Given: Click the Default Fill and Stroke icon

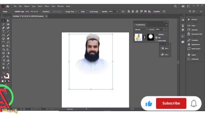Looking at the screenshot, I should coord(2,78).
